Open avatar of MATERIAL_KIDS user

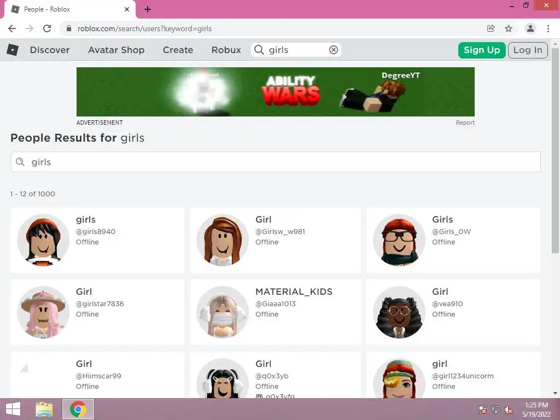click(223, 312)
